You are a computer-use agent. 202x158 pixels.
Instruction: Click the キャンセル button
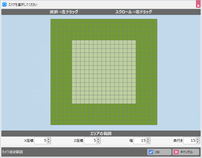pos(186,152)
